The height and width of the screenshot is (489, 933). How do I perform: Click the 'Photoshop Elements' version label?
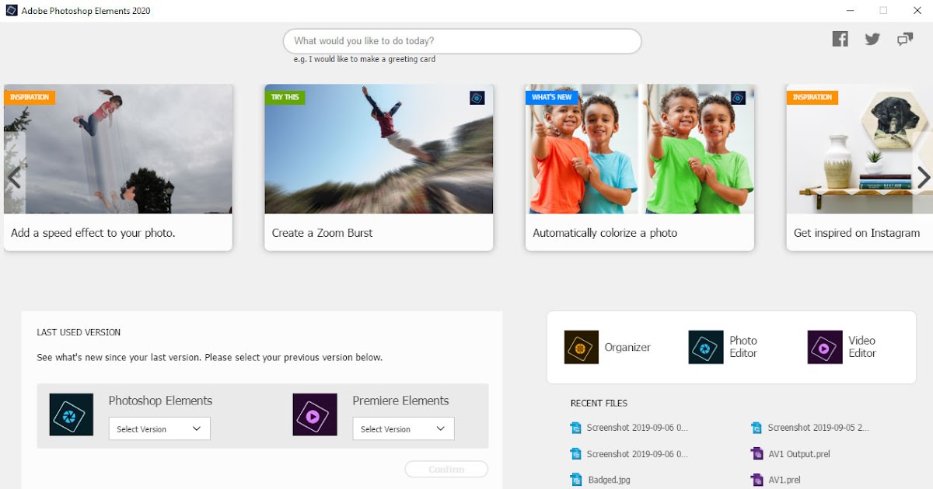pos(160,401)
